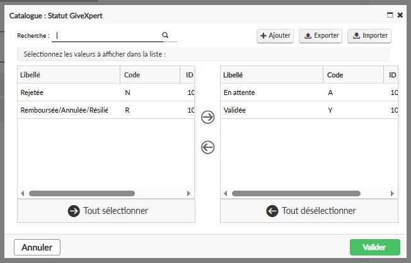411x263 pixels.
Task: Click the Importer button
Action: pos(369,36)
